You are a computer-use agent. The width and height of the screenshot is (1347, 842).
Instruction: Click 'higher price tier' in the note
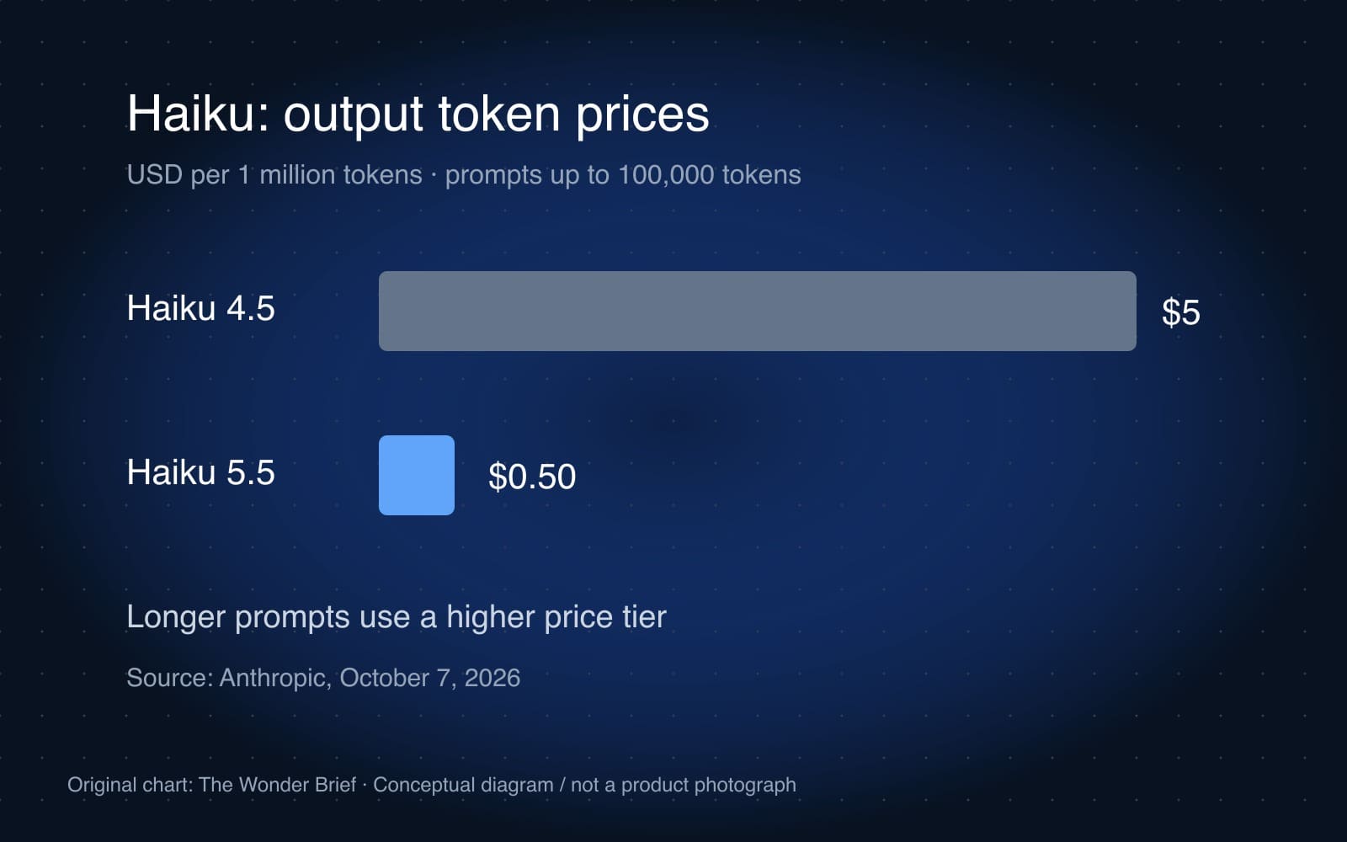pos(556,617)
